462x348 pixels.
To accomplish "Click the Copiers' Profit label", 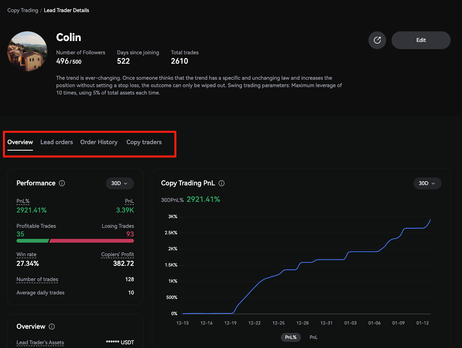I will point(117,255).
